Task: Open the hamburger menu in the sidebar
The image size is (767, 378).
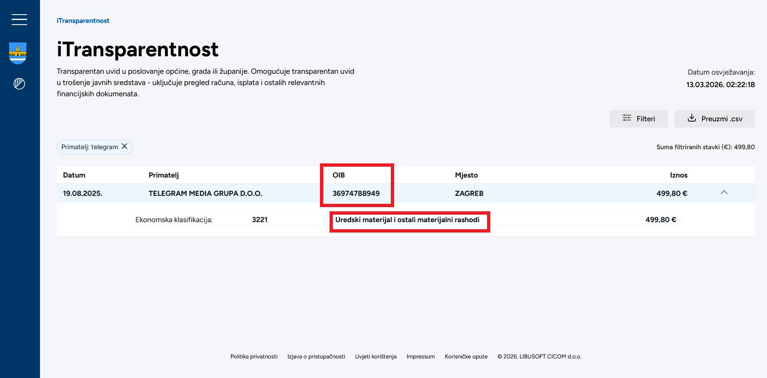Action: [19, 20]
